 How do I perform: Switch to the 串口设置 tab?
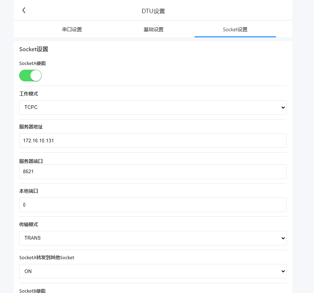[72, 29]
